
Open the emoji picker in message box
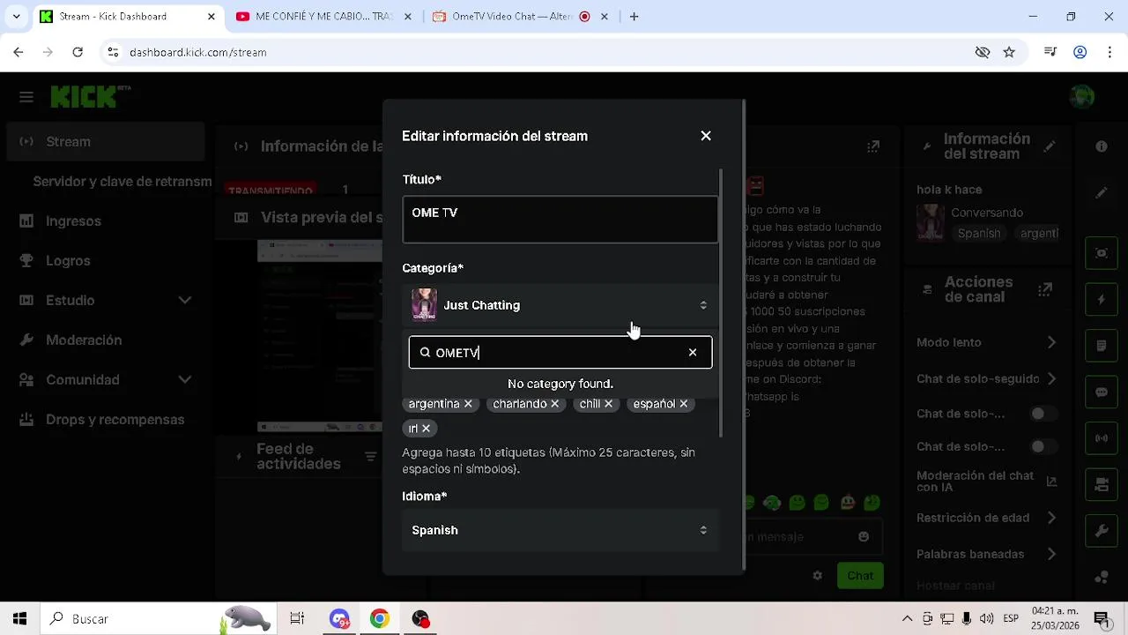point(864,536)
